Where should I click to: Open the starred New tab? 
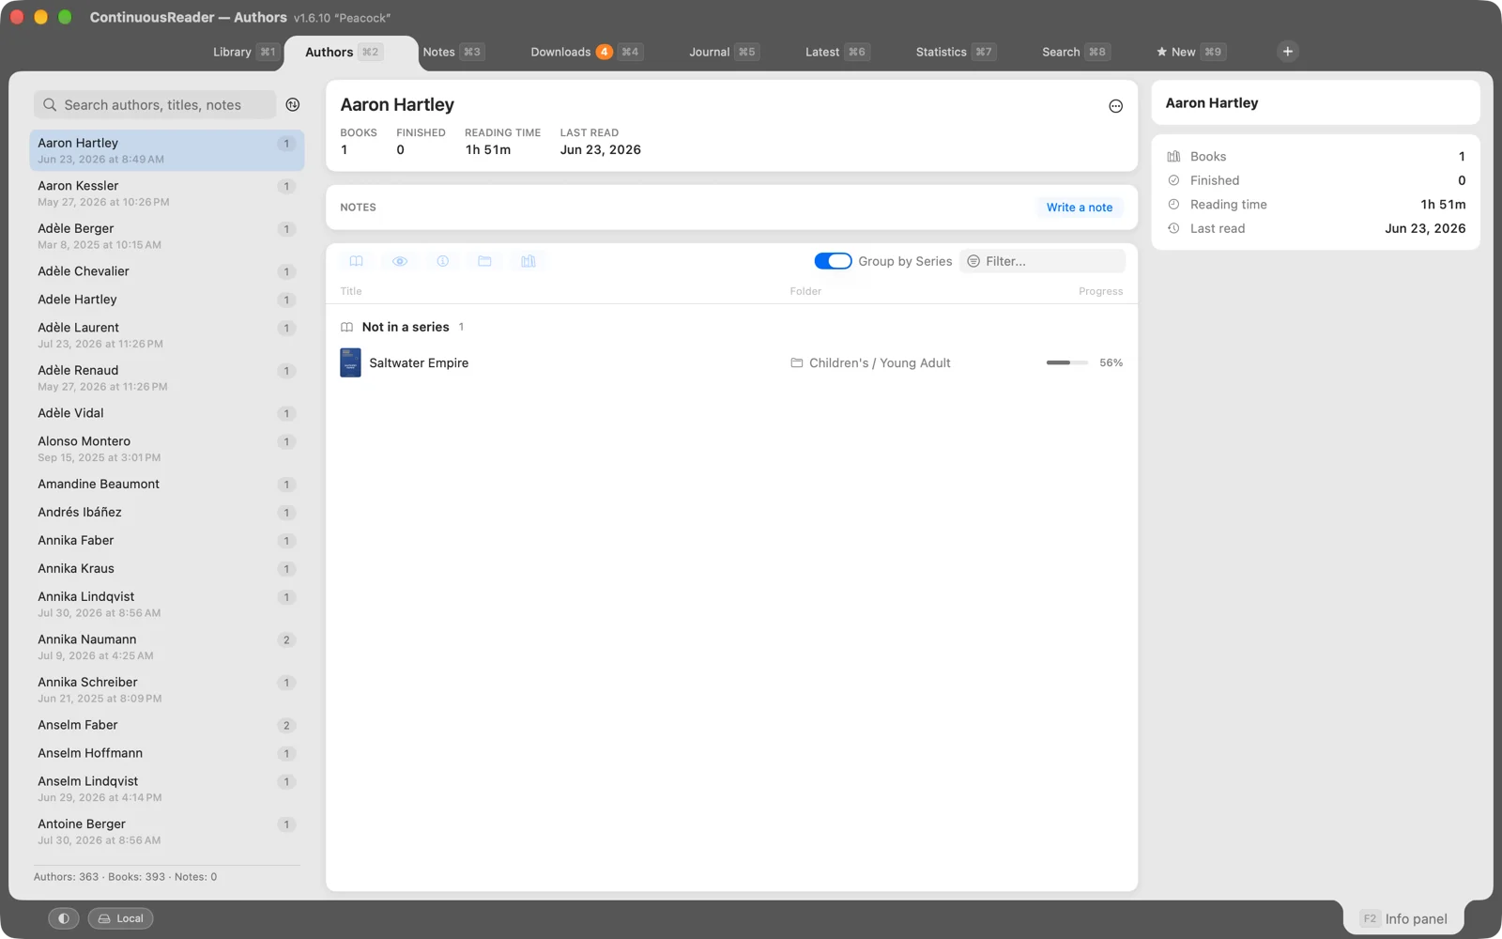tap(1190, 52)
